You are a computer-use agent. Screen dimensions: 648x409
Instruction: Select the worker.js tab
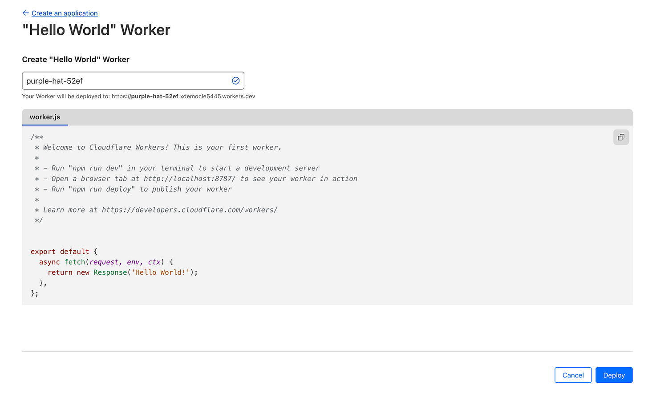(45, 117)
